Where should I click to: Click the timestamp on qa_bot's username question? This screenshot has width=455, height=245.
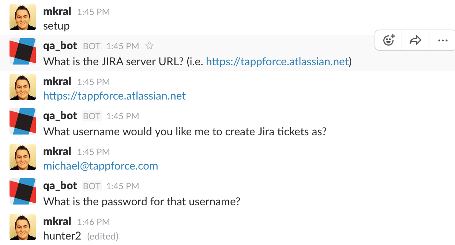click(x=123, y=116)
